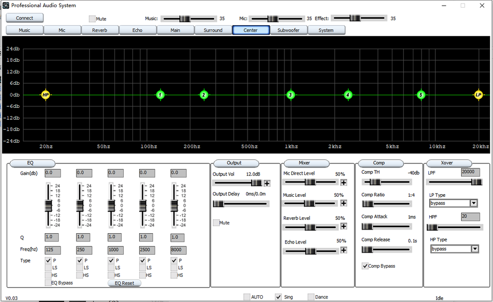Select EQ band node 1 on graph
The height and width of the screenshot is (302, 493).
pos(160,95)
